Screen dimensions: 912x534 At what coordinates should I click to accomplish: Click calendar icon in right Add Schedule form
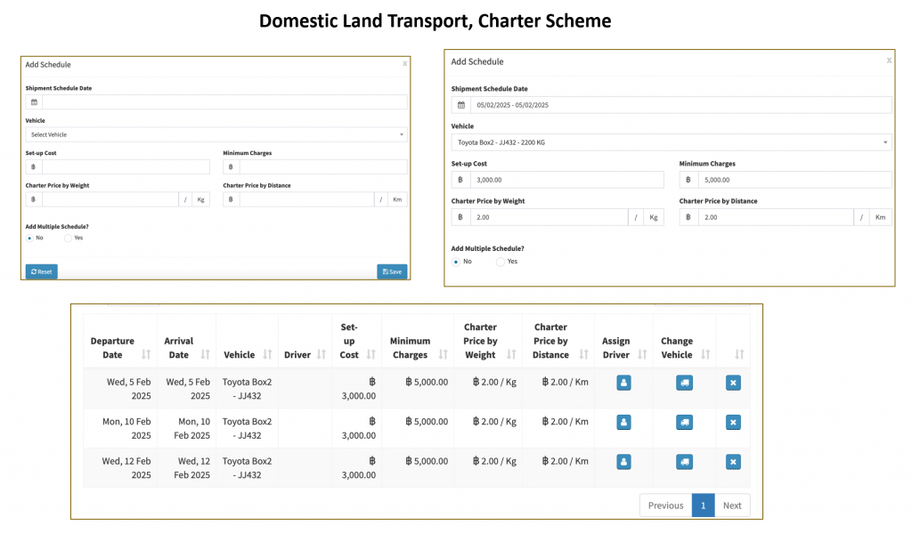[461, 105]
